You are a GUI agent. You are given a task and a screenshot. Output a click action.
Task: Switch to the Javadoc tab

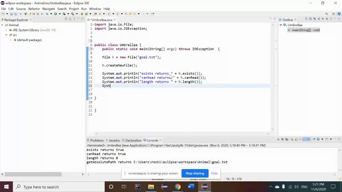click(x=113, y=140)
